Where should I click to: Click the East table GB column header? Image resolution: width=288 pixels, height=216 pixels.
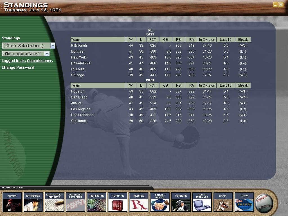pos(165,39)
